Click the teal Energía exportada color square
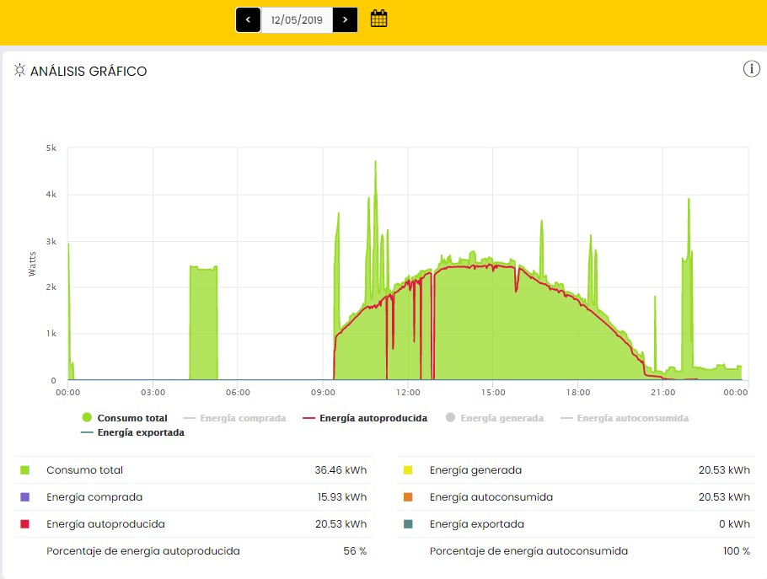The width and height of the screenshot is (767, 579). 407,524
